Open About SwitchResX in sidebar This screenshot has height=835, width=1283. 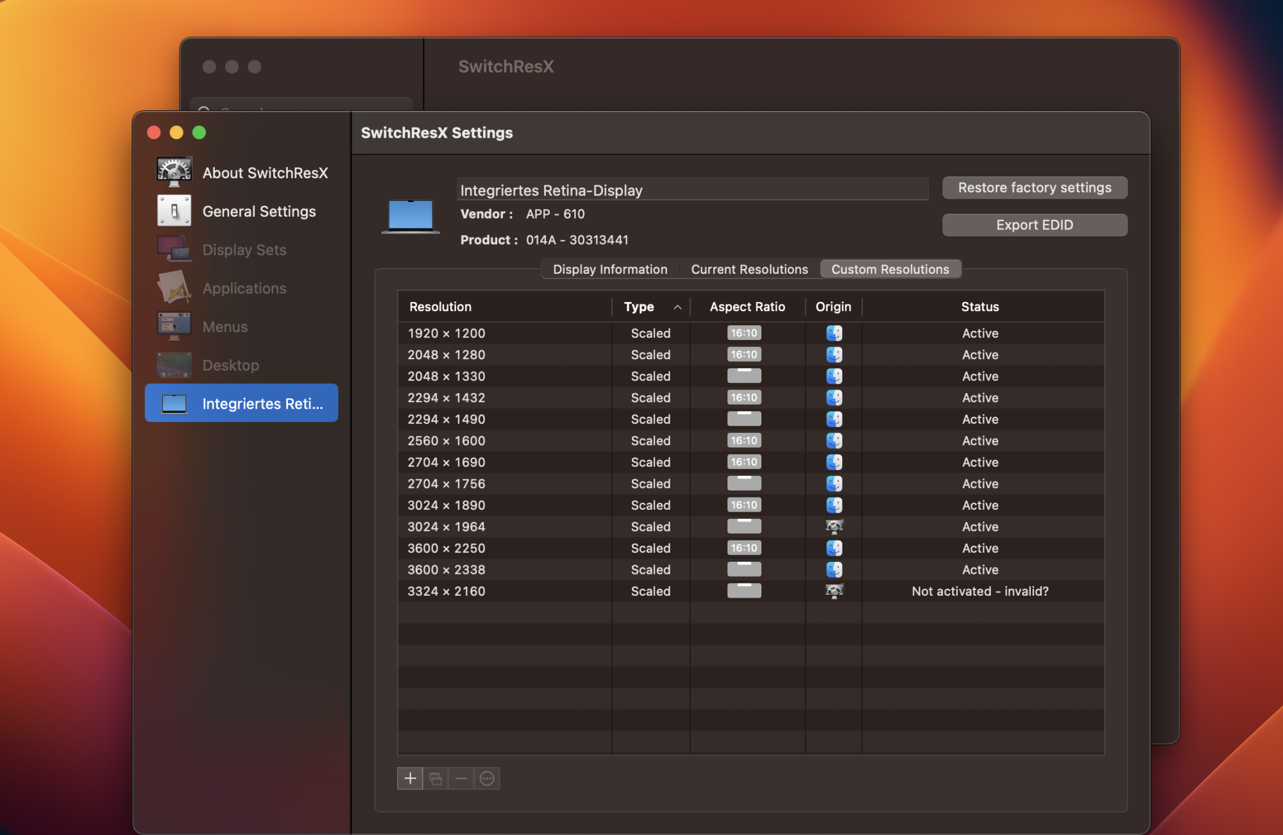pos(264,173)
